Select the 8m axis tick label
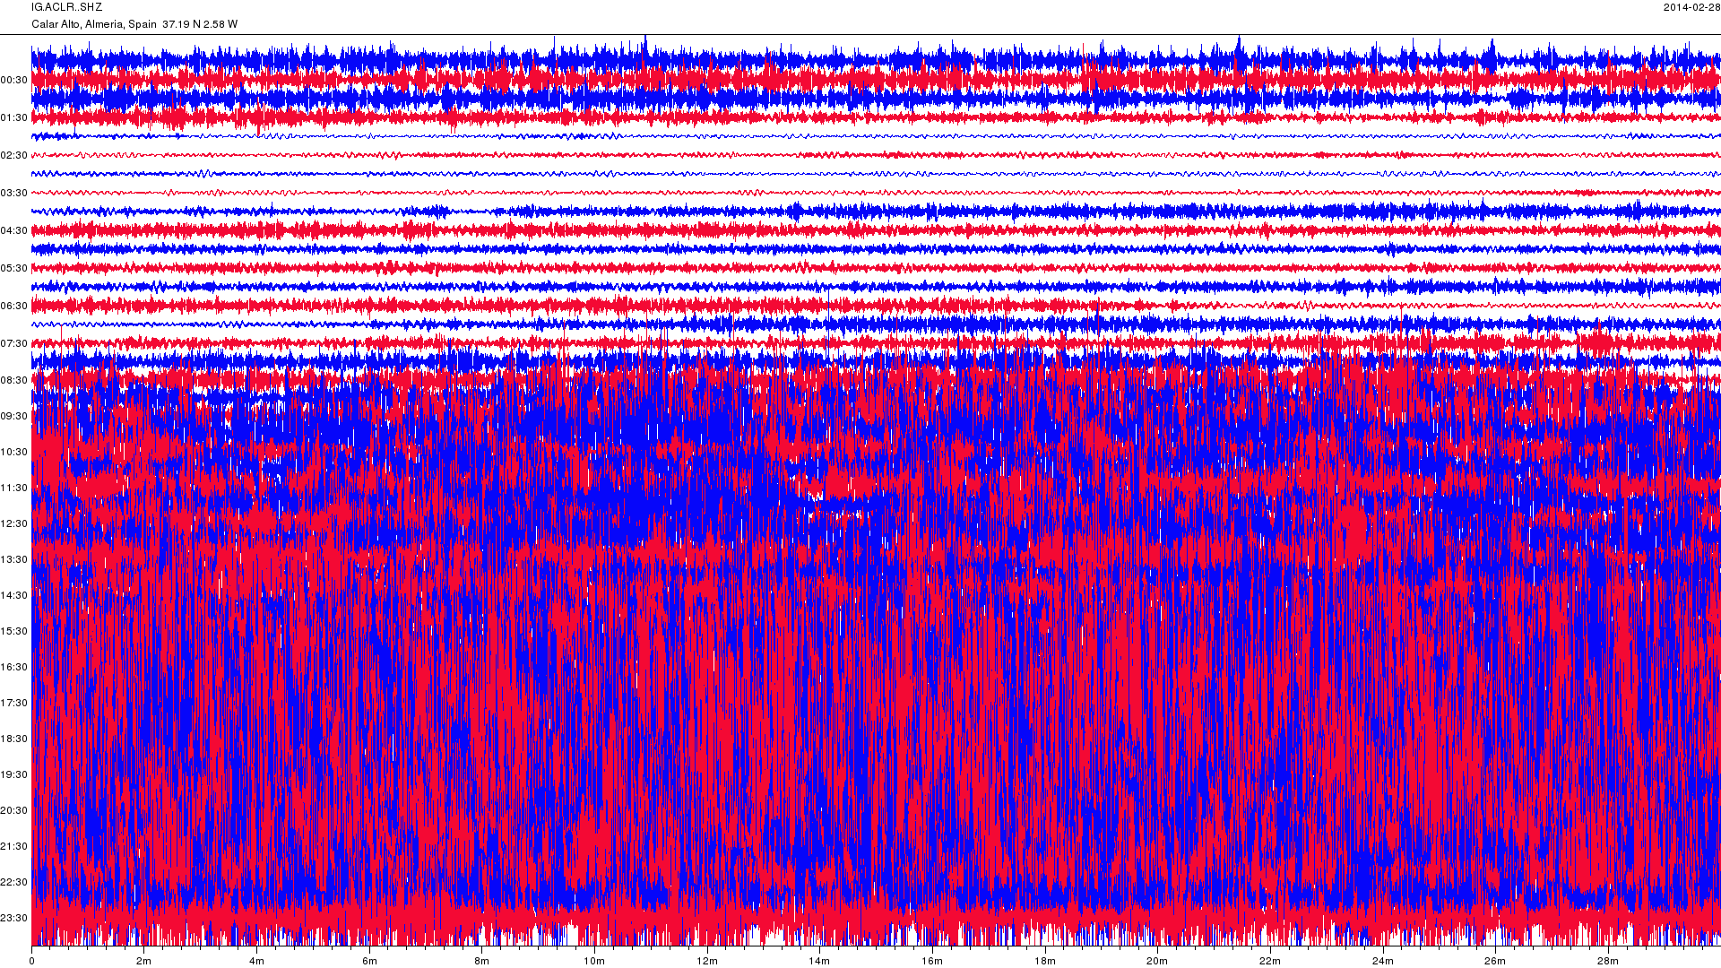Image resolution: width=1721 pixels, height=968 pixels. (x=482, y=962)
